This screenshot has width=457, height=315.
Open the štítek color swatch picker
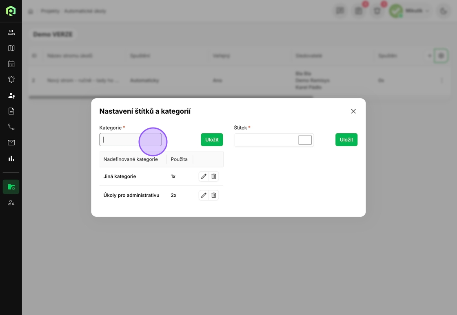(x=305, y=140)
